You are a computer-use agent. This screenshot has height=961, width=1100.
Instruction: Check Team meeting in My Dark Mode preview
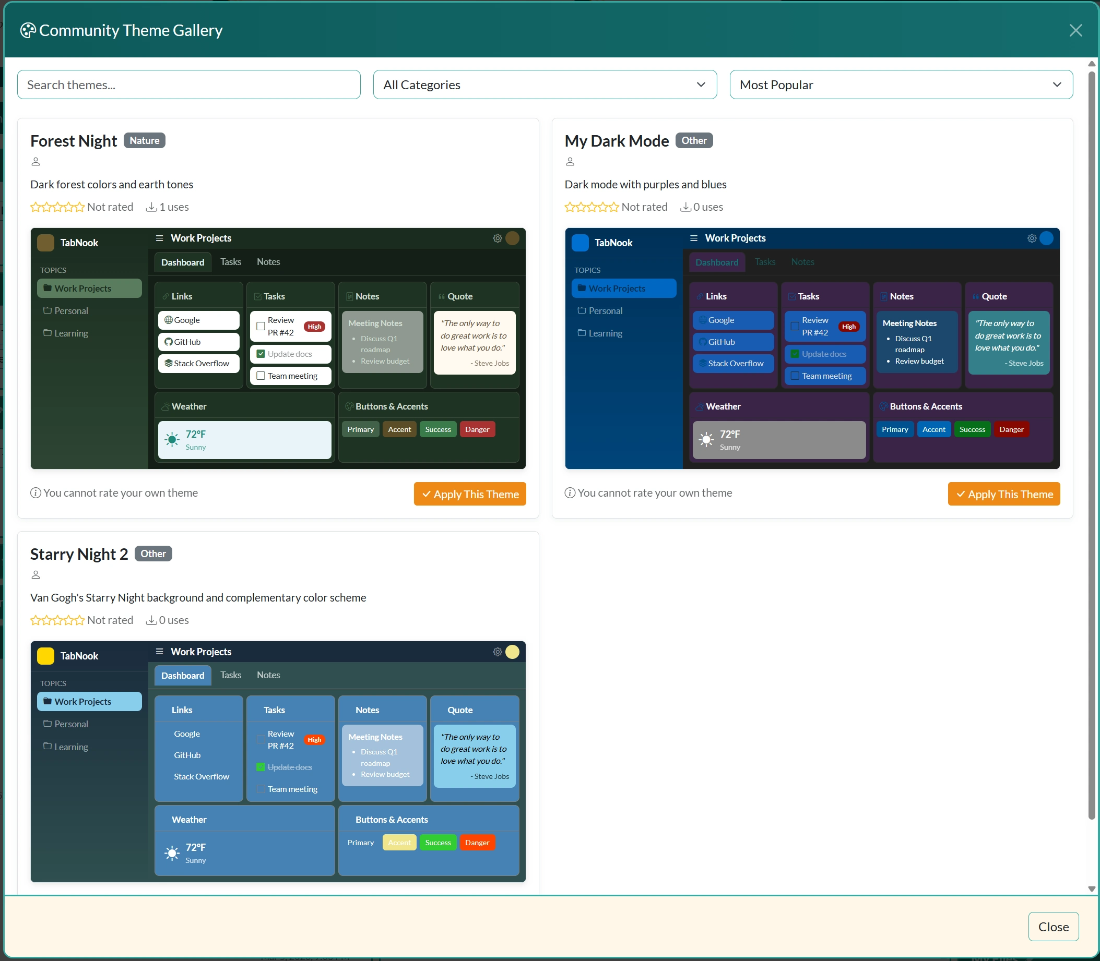point(795,376)
